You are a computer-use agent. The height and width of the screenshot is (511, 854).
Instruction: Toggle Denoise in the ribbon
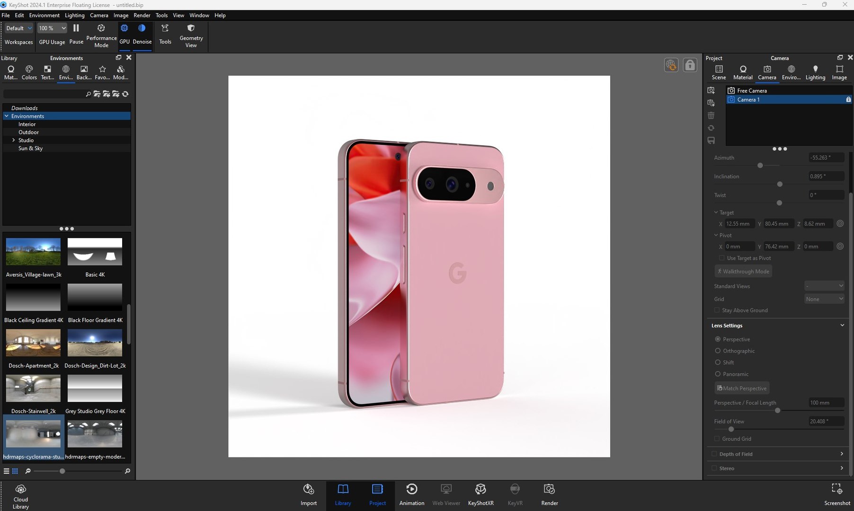pos(142,28)
